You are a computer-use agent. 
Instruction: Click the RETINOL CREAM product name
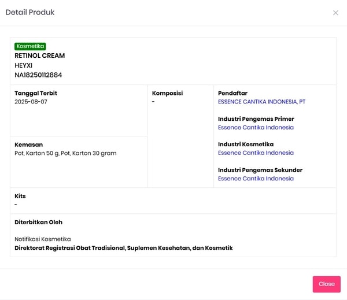tap(40, 55)
